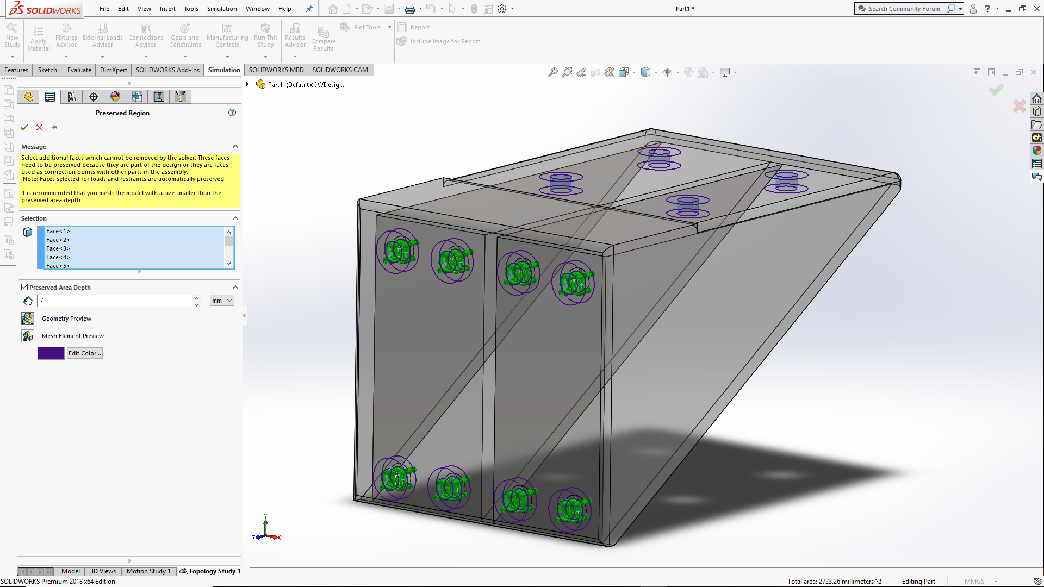Cancel Preserved Region with red X
This screenshot has width=1044, height=587.
[39, 127]
